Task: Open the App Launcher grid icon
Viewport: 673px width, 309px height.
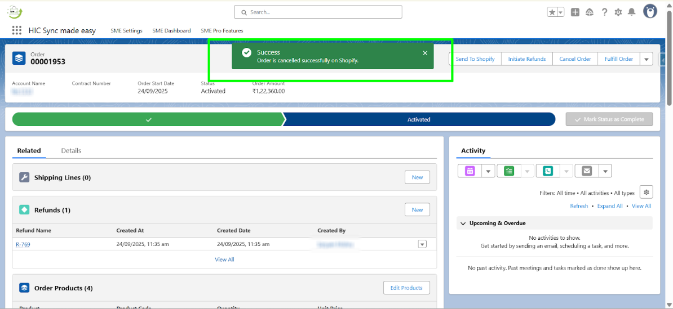Action: click(17, 30)
